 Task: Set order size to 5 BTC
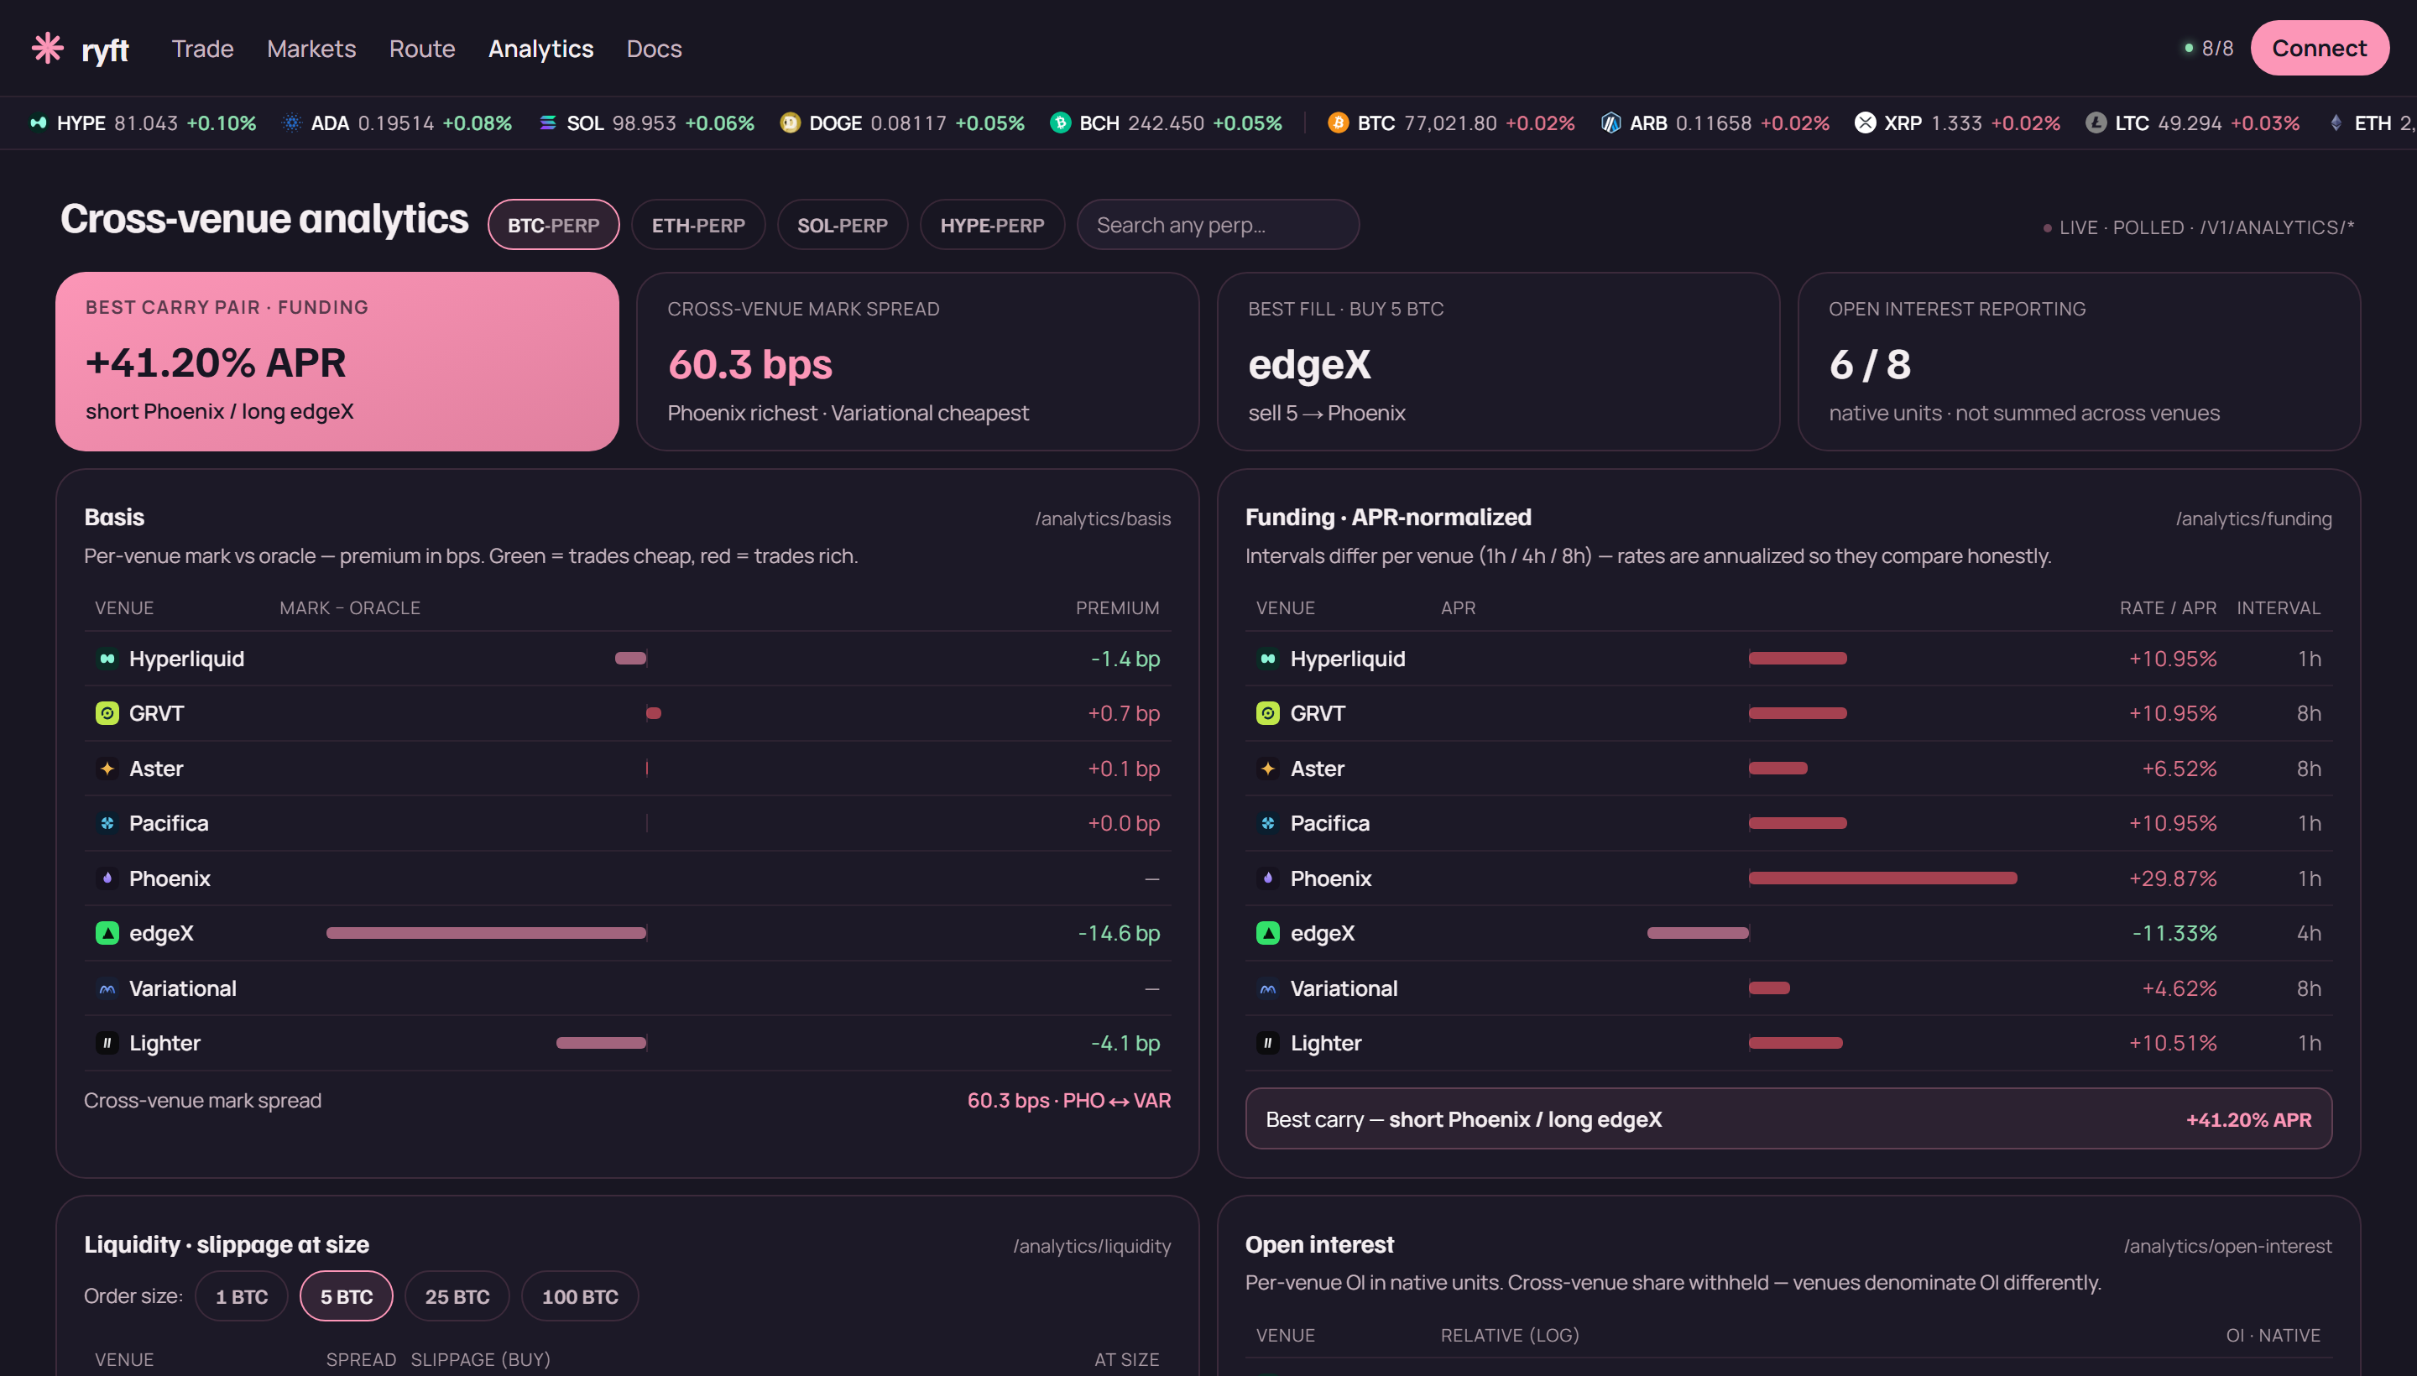tap(347, 1296)
